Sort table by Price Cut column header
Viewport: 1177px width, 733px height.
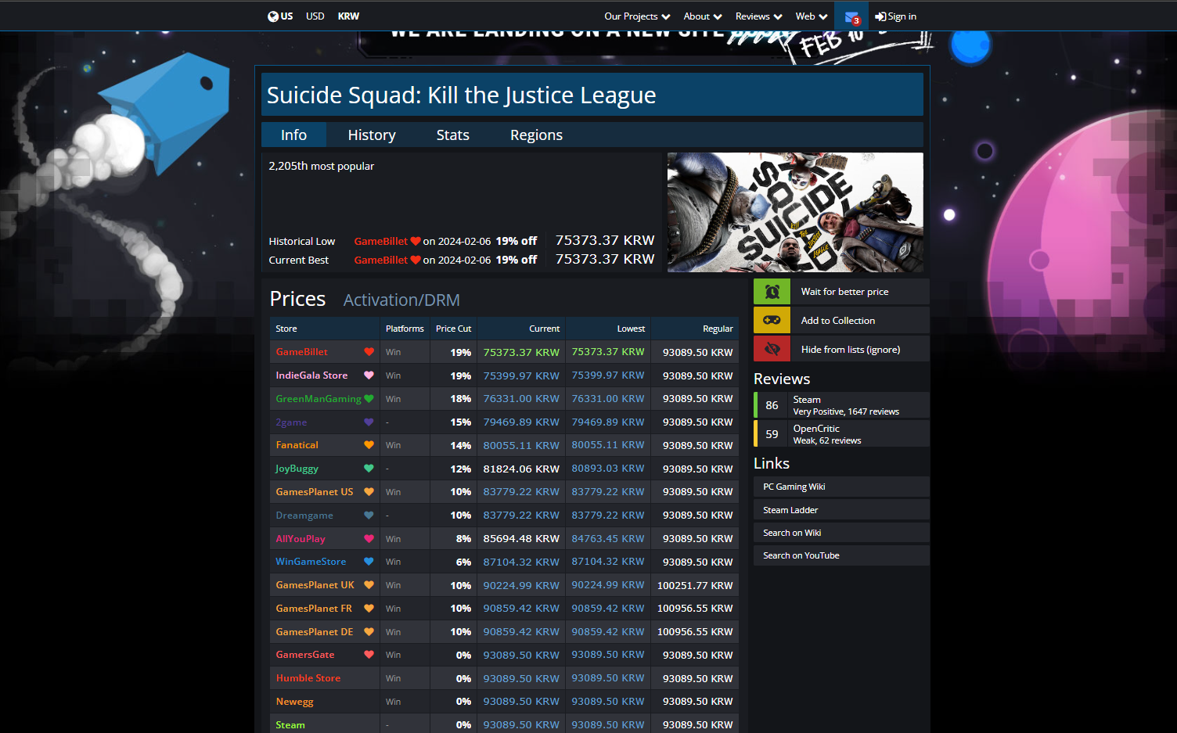tap(454, 329)
